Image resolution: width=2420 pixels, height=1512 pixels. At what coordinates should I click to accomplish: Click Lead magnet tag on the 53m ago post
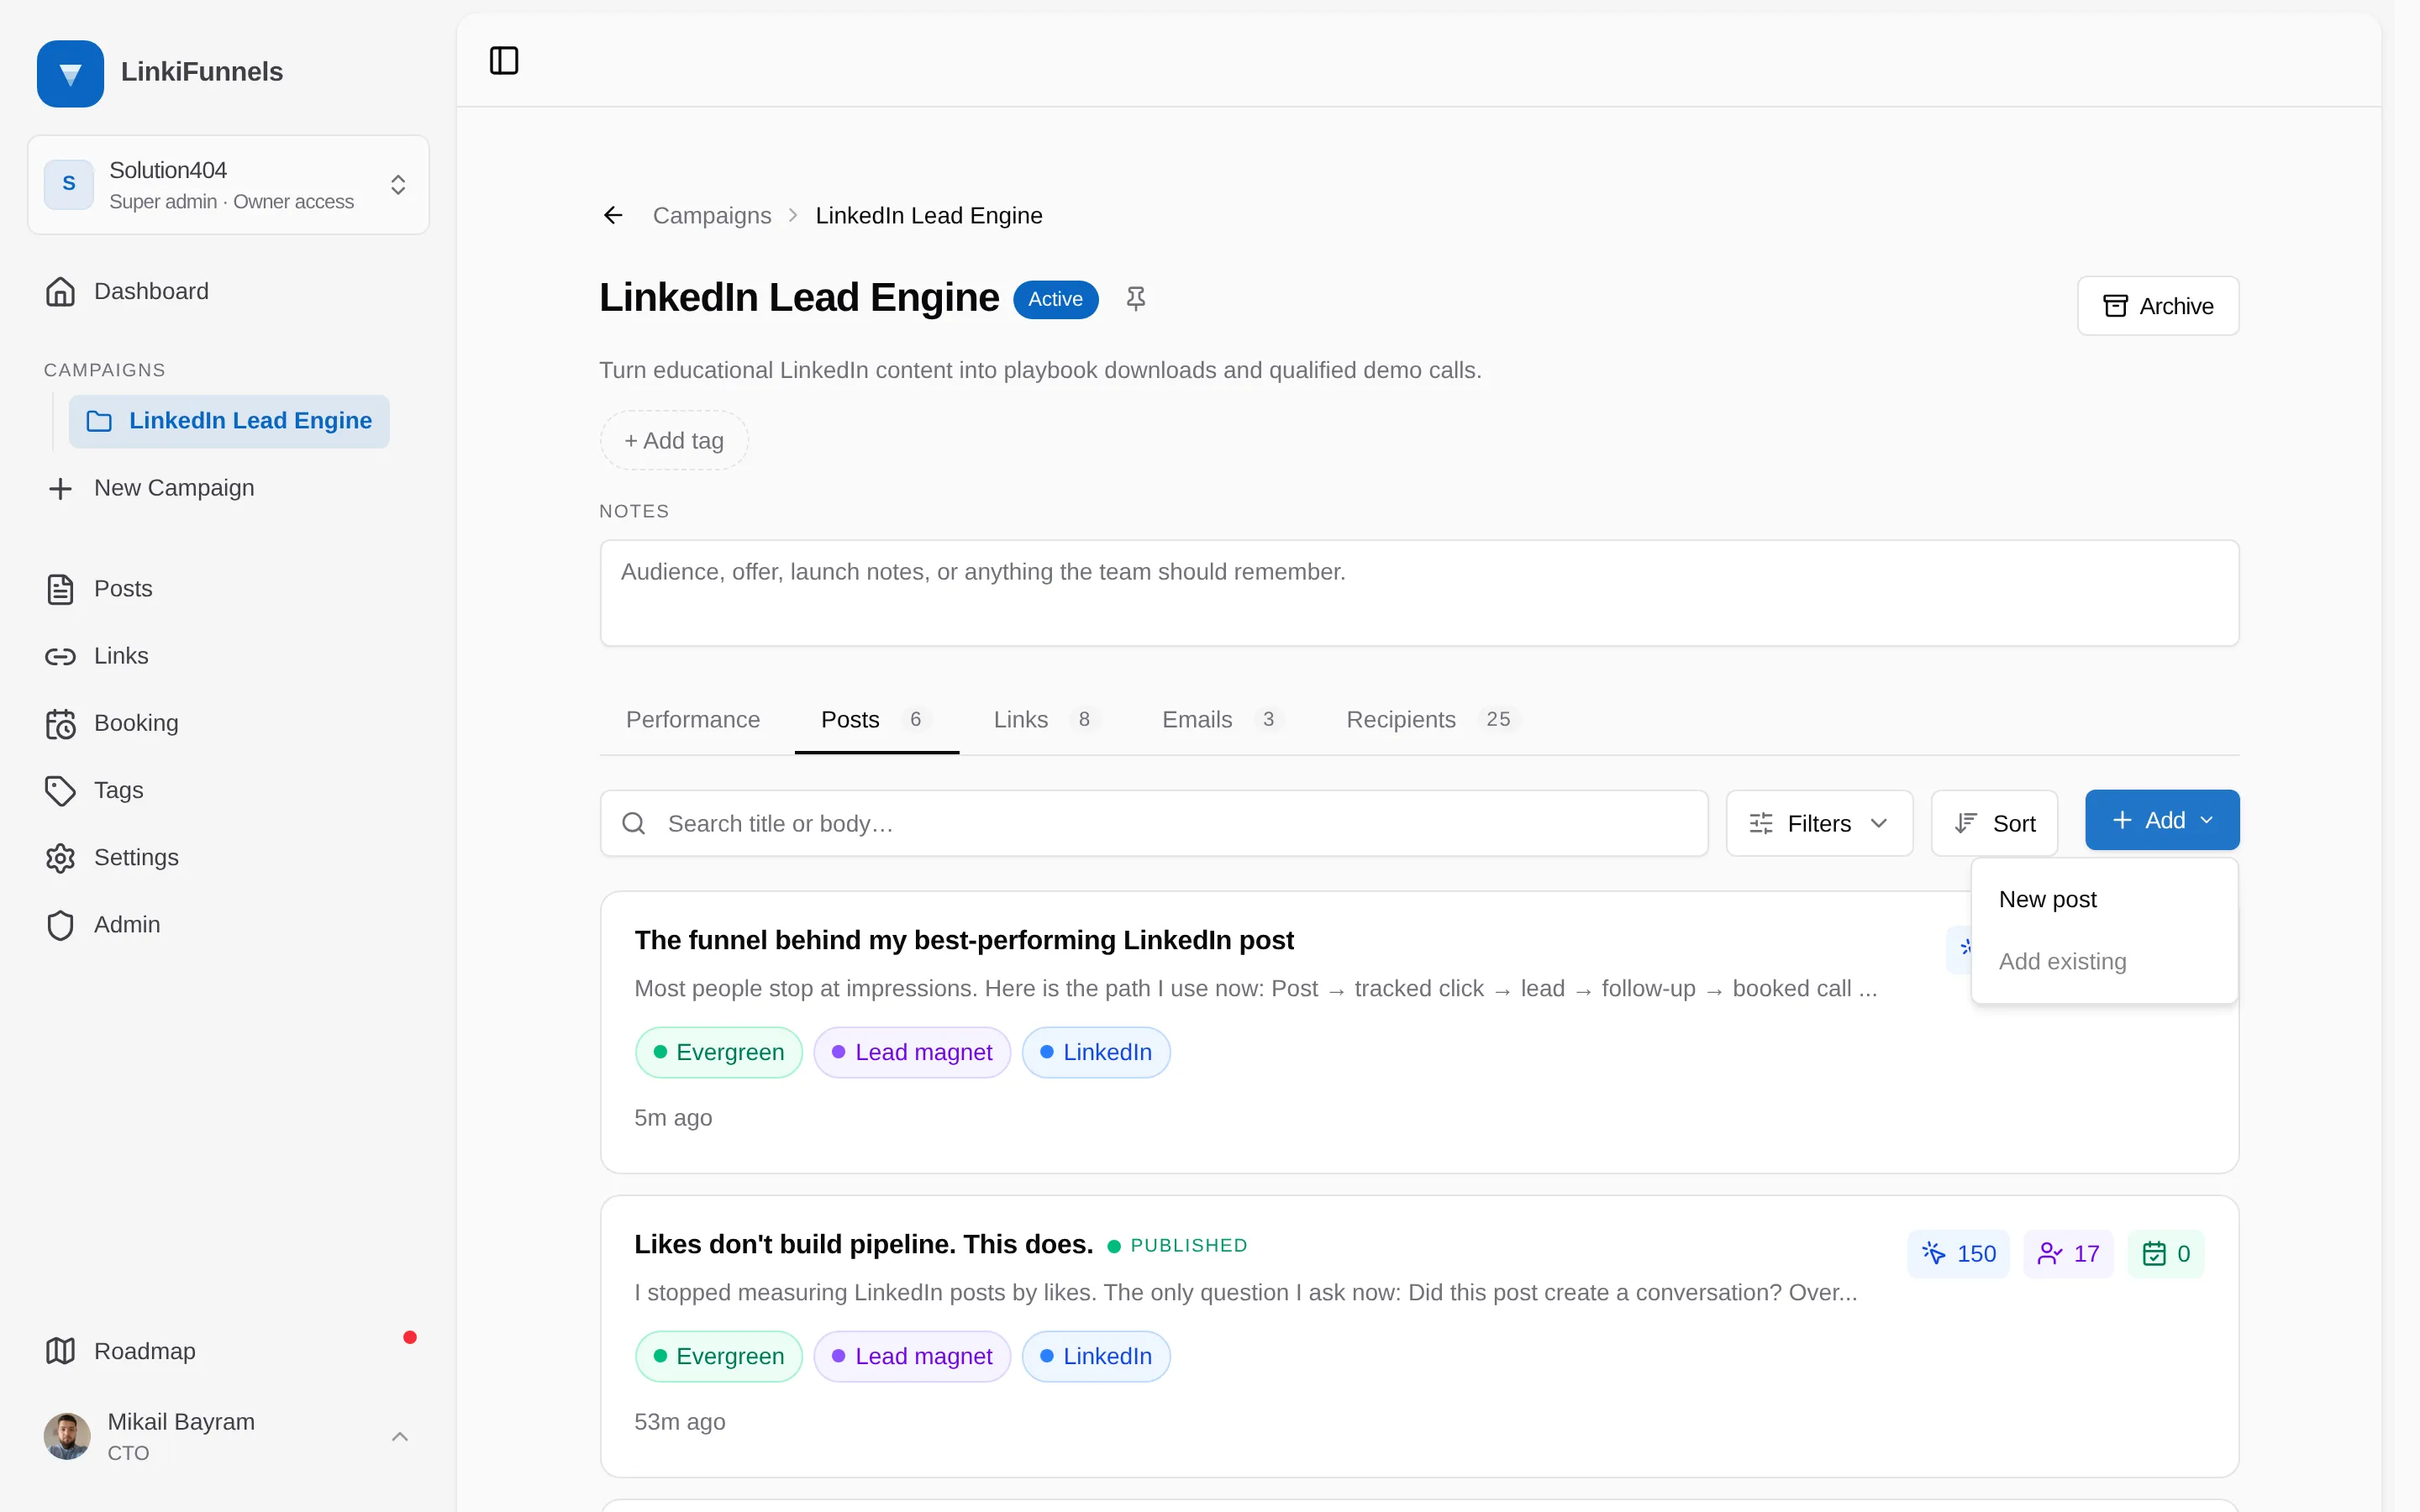tap(912, 1356)
